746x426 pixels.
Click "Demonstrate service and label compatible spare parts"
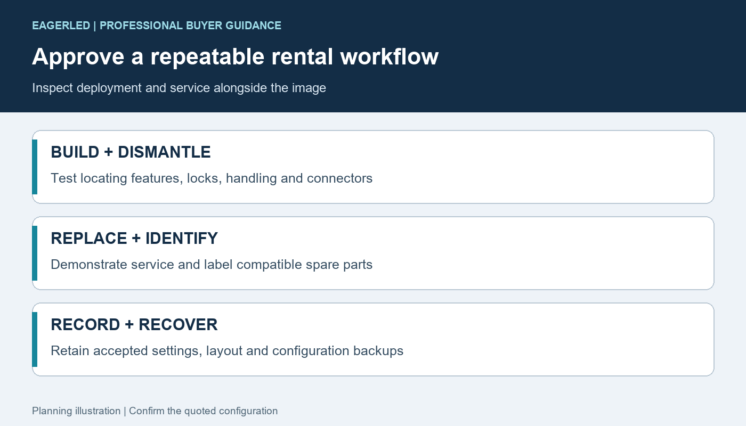tap(212, 265)
